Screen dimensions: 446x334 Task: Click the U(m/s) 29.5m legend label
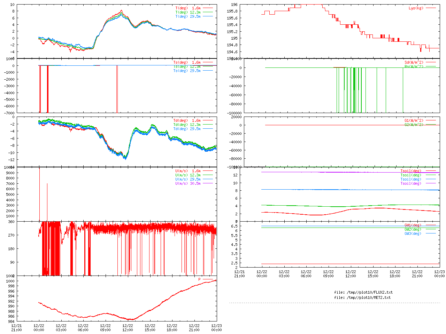188,179
